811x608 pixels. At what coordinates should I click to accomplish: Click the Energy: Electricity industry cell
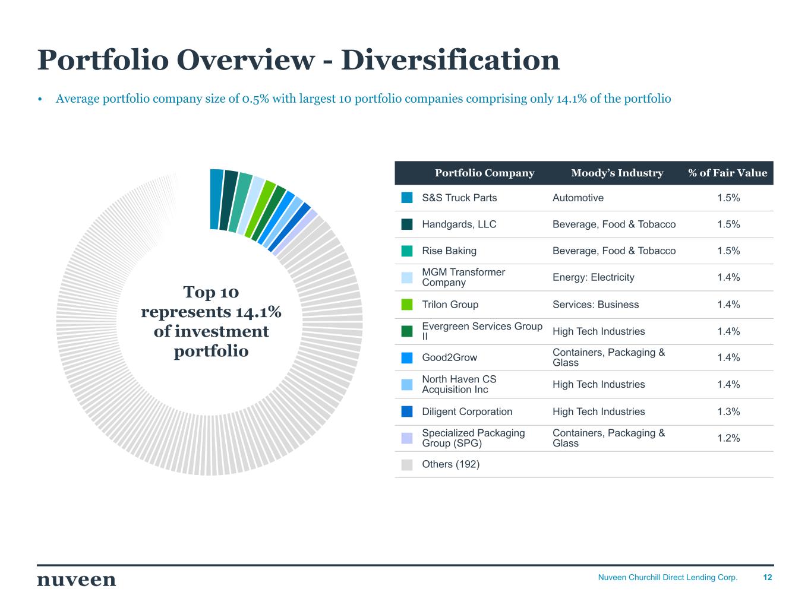coord(593,277)
